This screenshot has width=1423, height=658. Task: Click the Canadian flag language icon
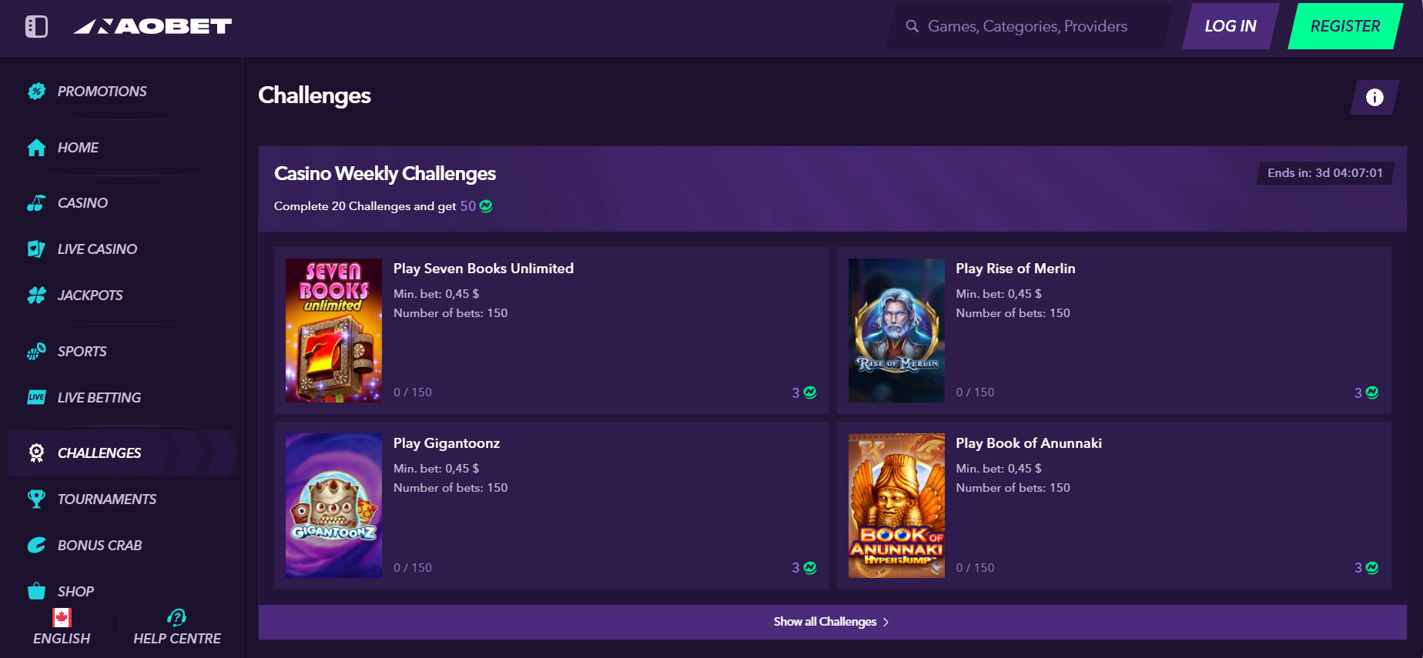[x=62, y=617]
